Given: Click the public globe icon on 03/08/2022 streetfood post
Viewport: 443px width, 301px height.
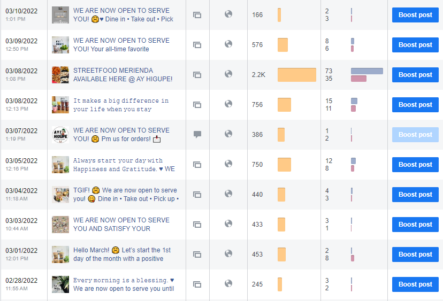Looking at the screenshot, I should coord(228,74).
